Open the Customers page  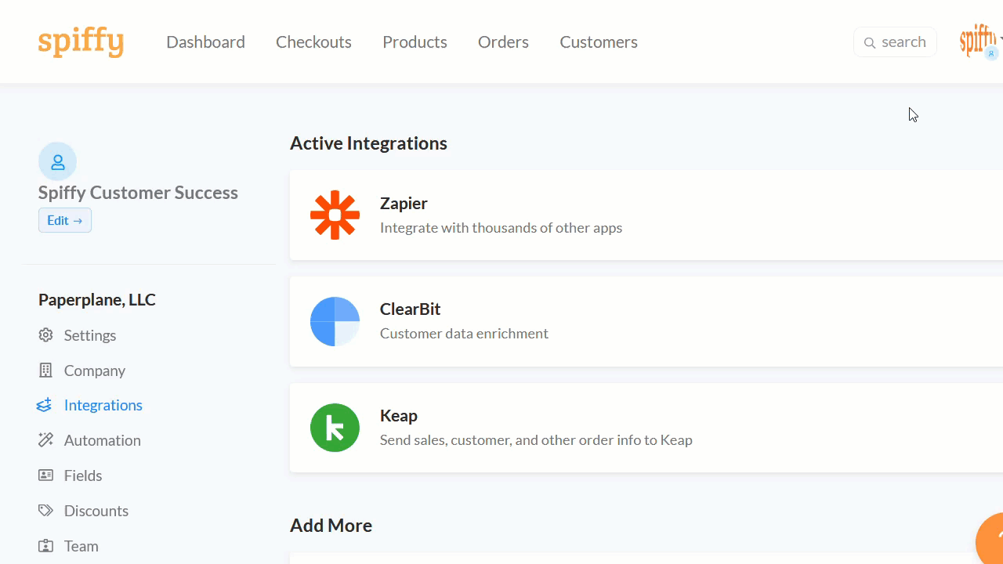point(599,42)
